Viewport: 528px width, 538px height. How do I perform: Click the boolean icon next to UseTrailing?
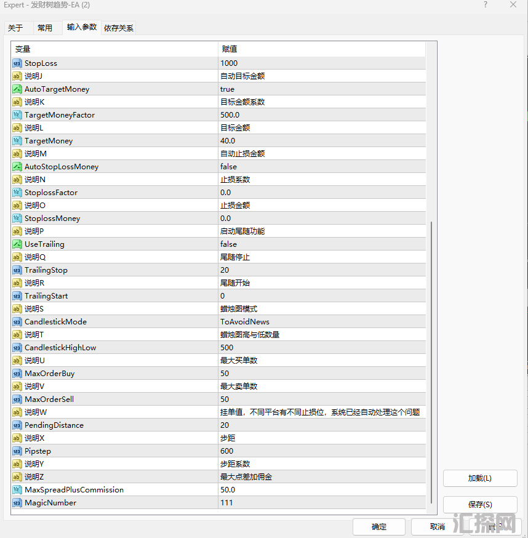pos(17,244)
